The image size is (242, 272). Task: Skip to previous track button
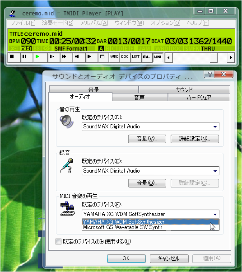[79, 57]
